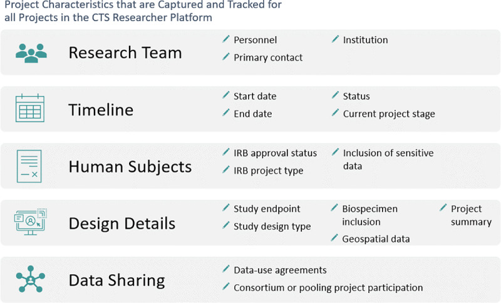Click the Human Subjects document icon
The width and height of the screenshot is (501, 303).
click(x=29, y=166)
